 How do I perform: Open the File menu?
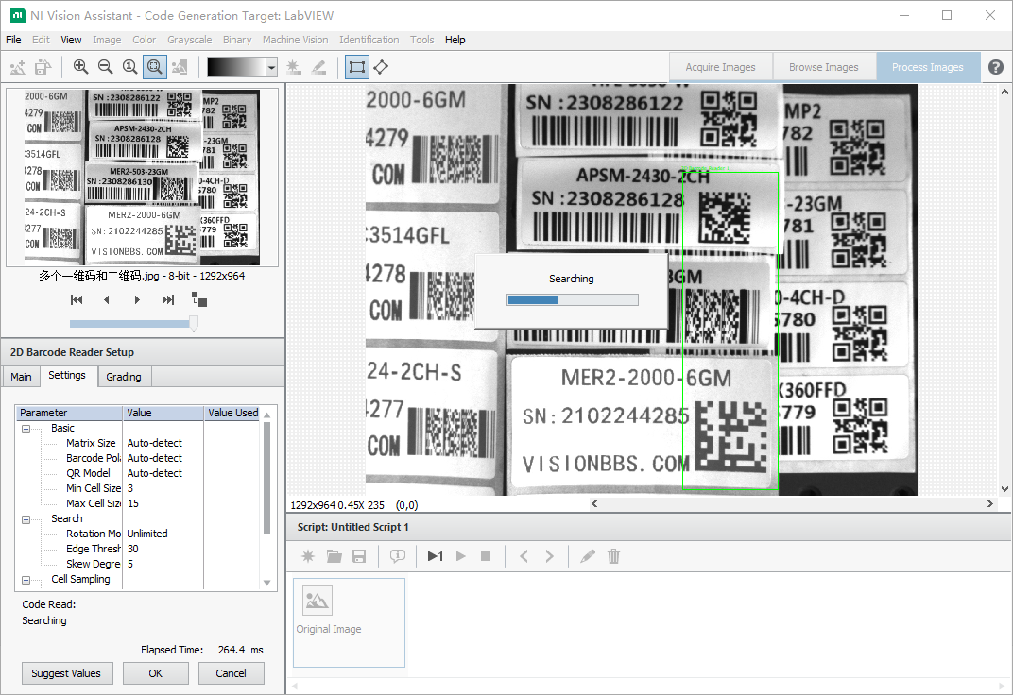13,40
